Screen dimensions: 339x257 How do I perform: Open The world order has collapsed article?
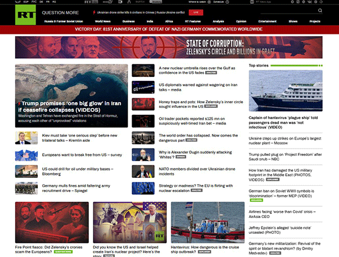point(198,138)
